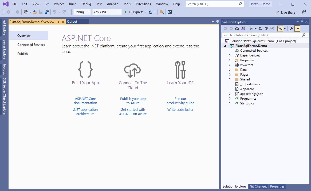Select Connected Services in the overview sidebar

tap(31, 45)
